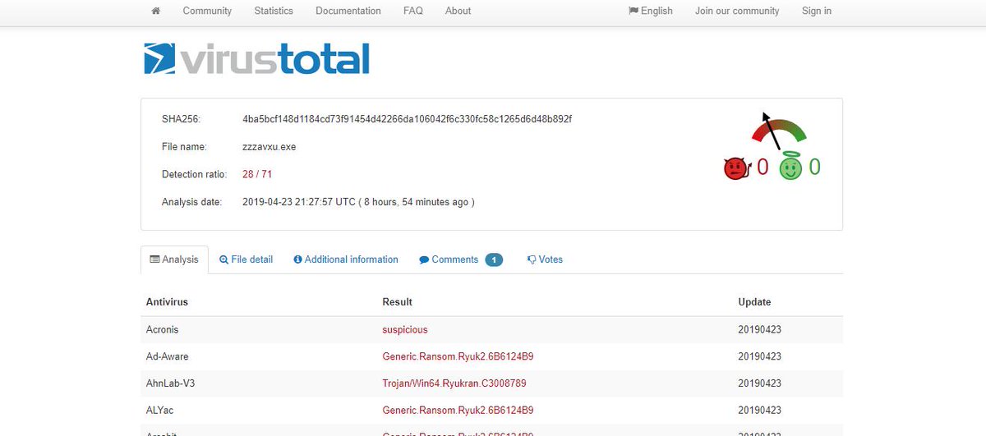Screen dimensions: 986x436
Task: Click the analysis date value
Action: tap(358, 202)
